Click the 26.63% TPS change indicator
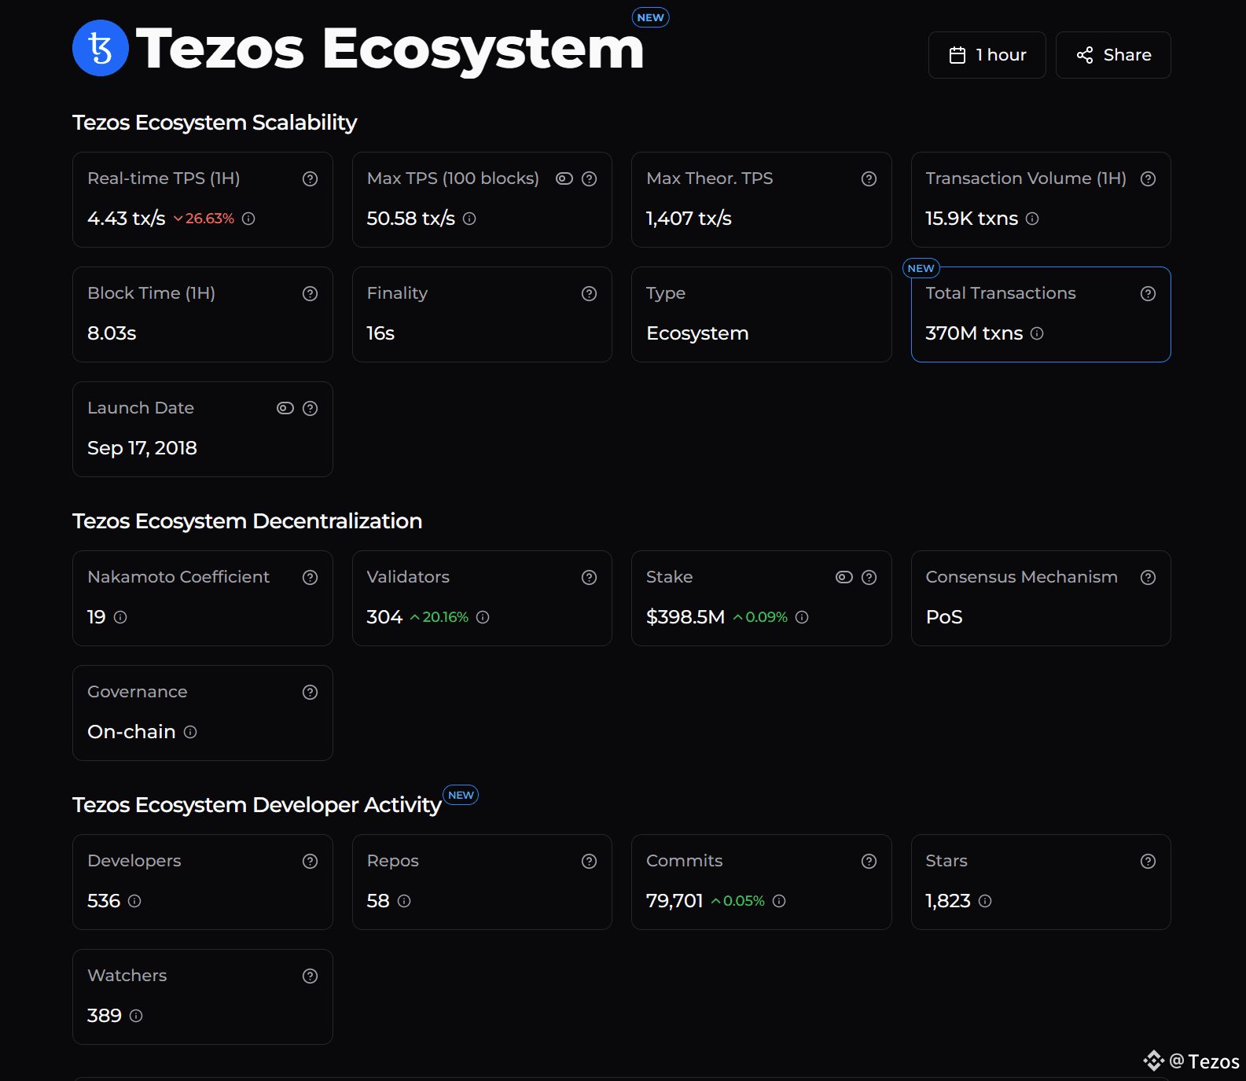Image resolution: width=1246 pixels, height=1081 pixels. pyautogui.click(x=204, y=219)
